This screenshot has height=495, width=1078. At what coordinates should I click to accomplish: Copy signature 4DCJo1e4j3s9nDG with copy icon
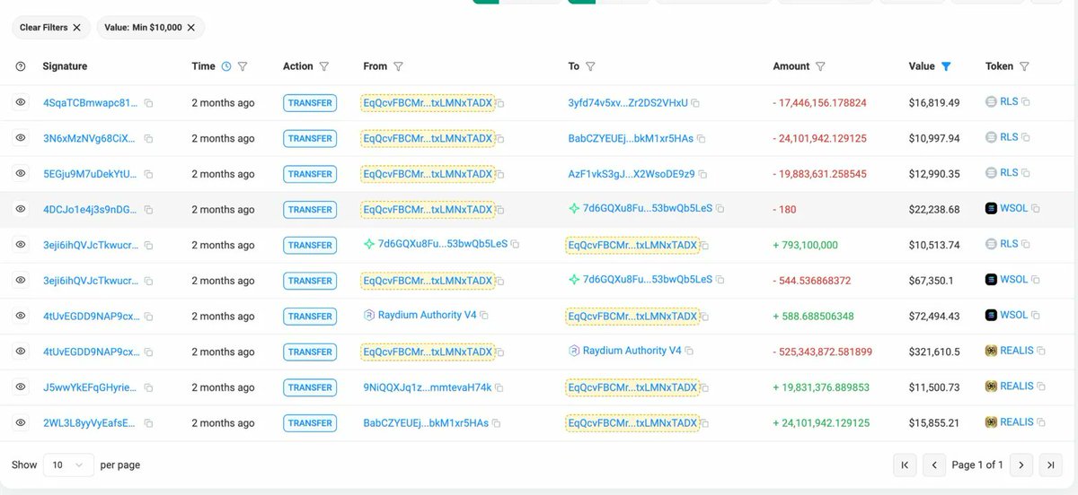(x=148, y=210)
